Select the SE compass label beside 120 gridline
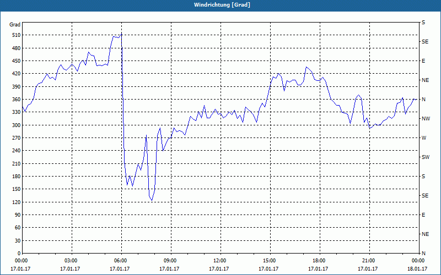 425,196
